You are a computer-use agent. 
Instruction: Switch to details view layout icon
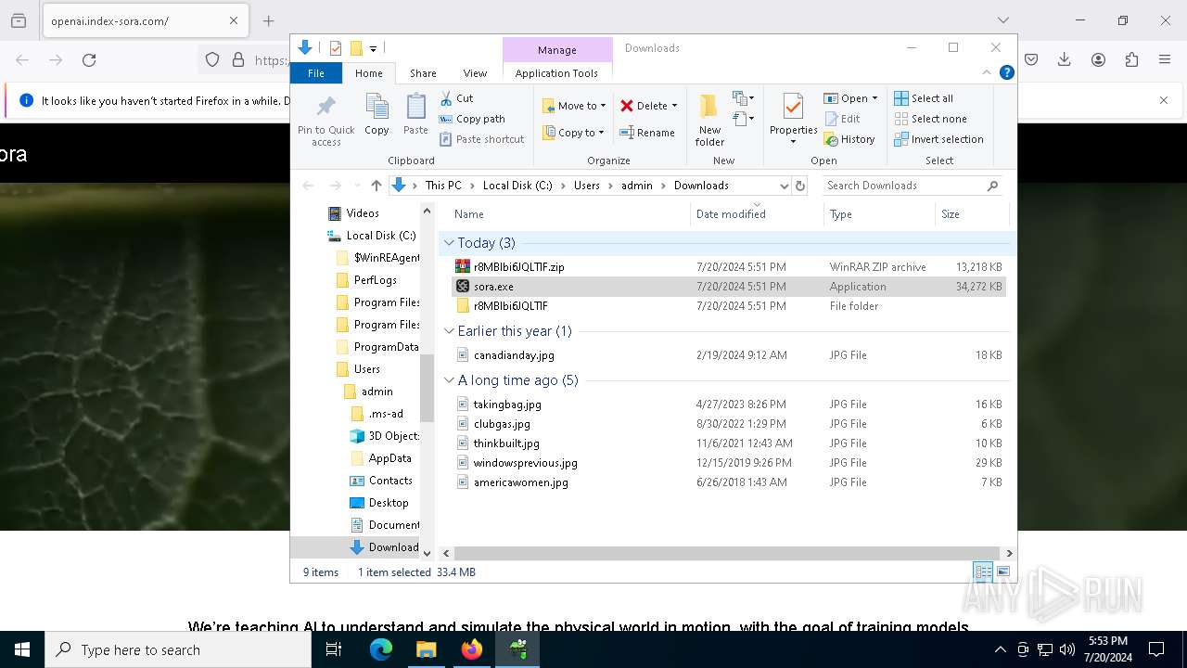[982, 572]
